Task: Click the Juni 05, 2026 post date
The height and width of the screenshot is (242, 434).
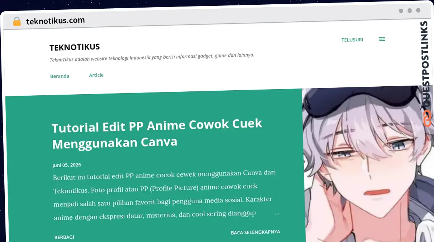Action: click(67, 165)
